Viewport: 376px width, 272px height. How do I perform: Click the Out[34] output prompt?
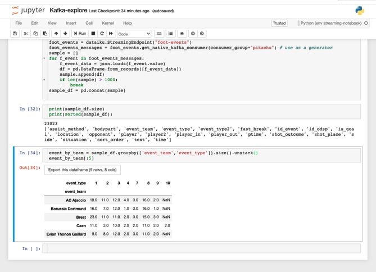point(30,168)
